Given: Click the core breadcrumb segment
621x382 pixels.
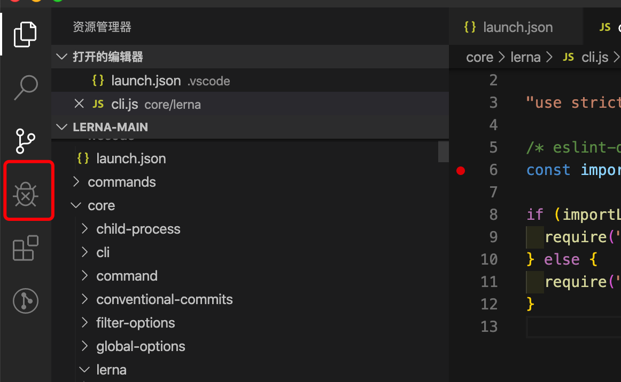Looking at the screenshot, I should click(479, 57).
